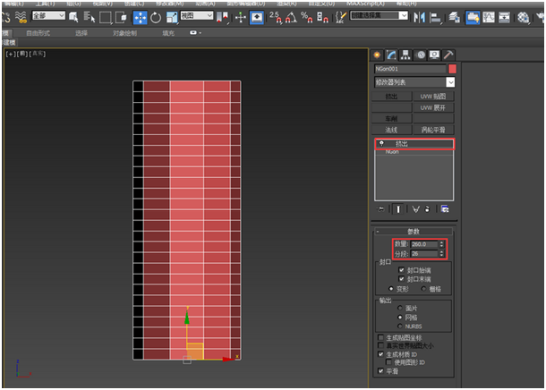The width and height of the screenshot is (546, 390).
Task: Click Remove Modifier from stack icon
Action: 427,209
